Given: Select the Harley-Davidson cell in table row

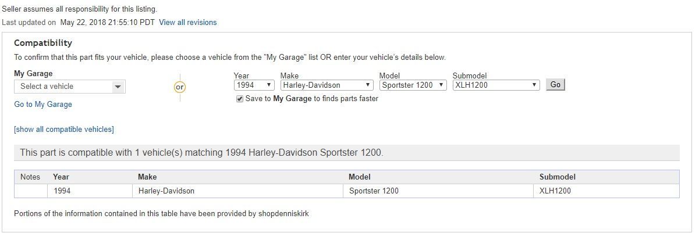Looking at the screenshot, I should [x=166, y=191].
